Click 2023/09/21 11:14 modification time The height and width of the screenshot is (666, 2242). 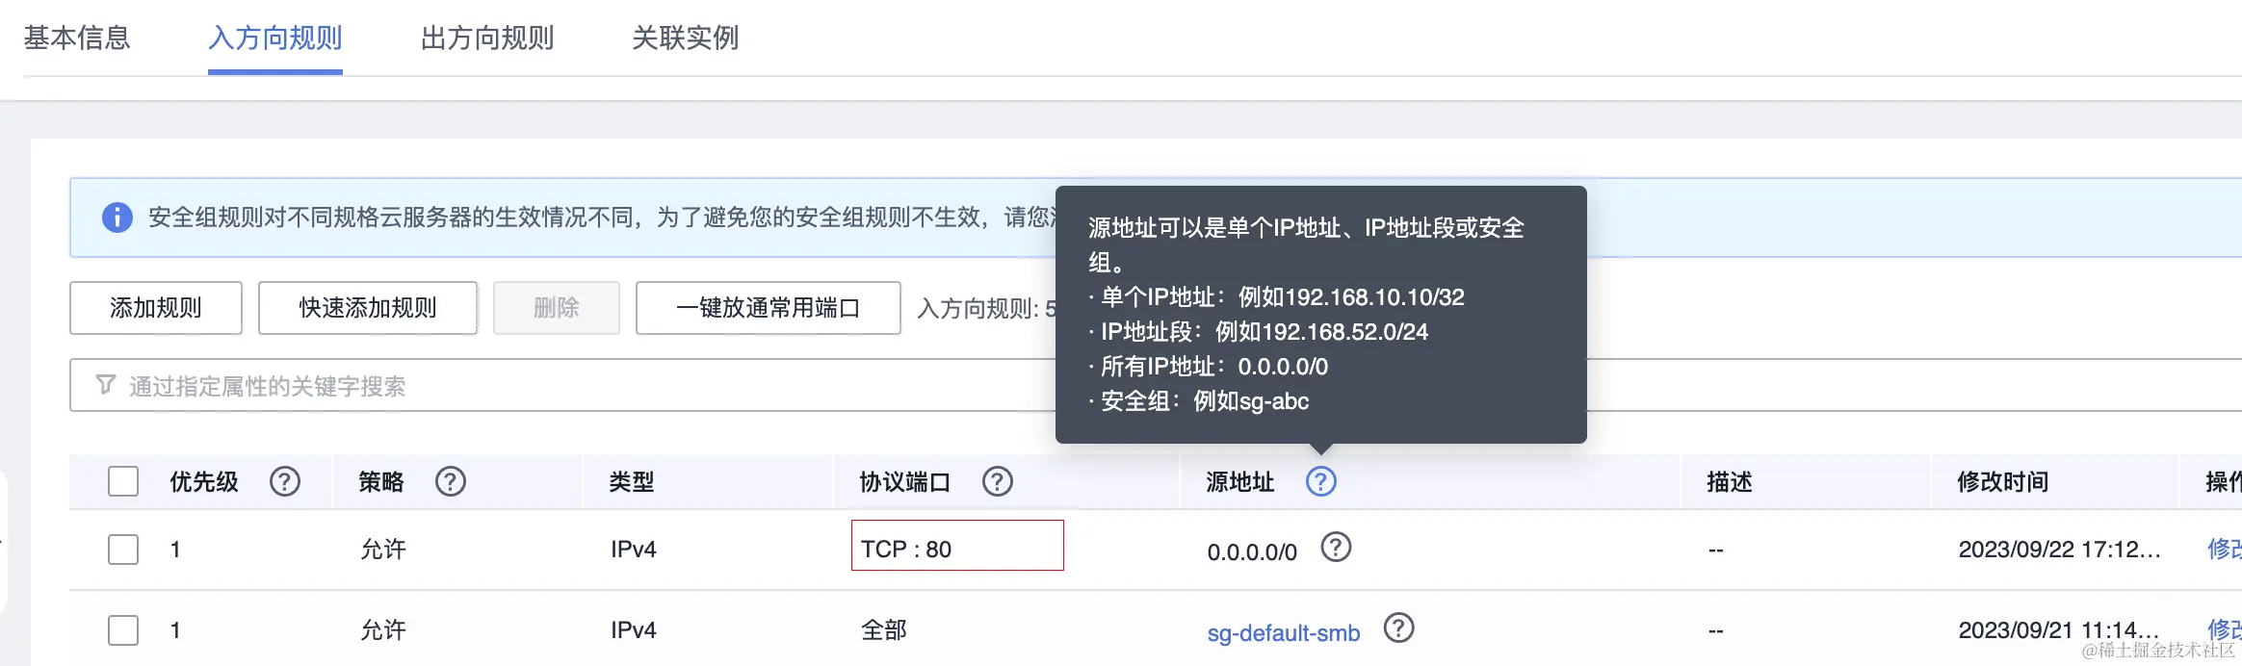[2059, 630]
